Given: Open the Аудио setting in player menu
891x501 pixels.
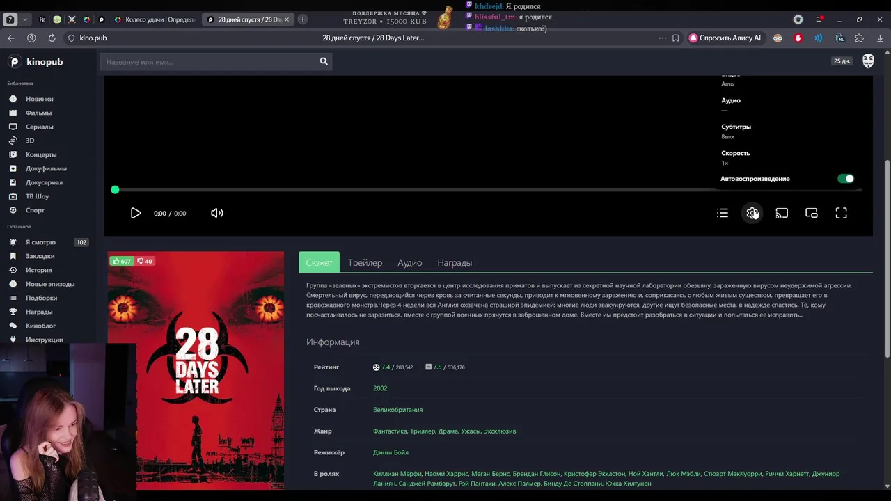Looking at the screenshot, I should click(x=731, y=104).
